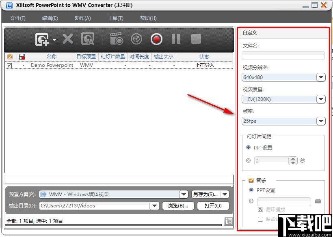Screen dimensions: 333x237
Task: Toggle the 音乐 checkbox
Action: 251,180
